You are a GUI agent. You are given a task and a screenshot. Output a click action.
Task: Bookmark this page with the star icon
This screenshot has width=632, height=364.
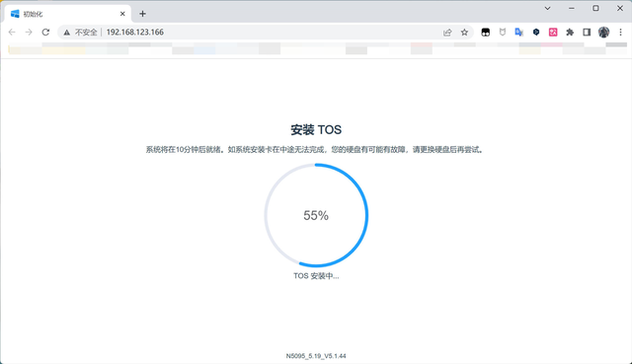pyautogui.click(x=464, y=33)
